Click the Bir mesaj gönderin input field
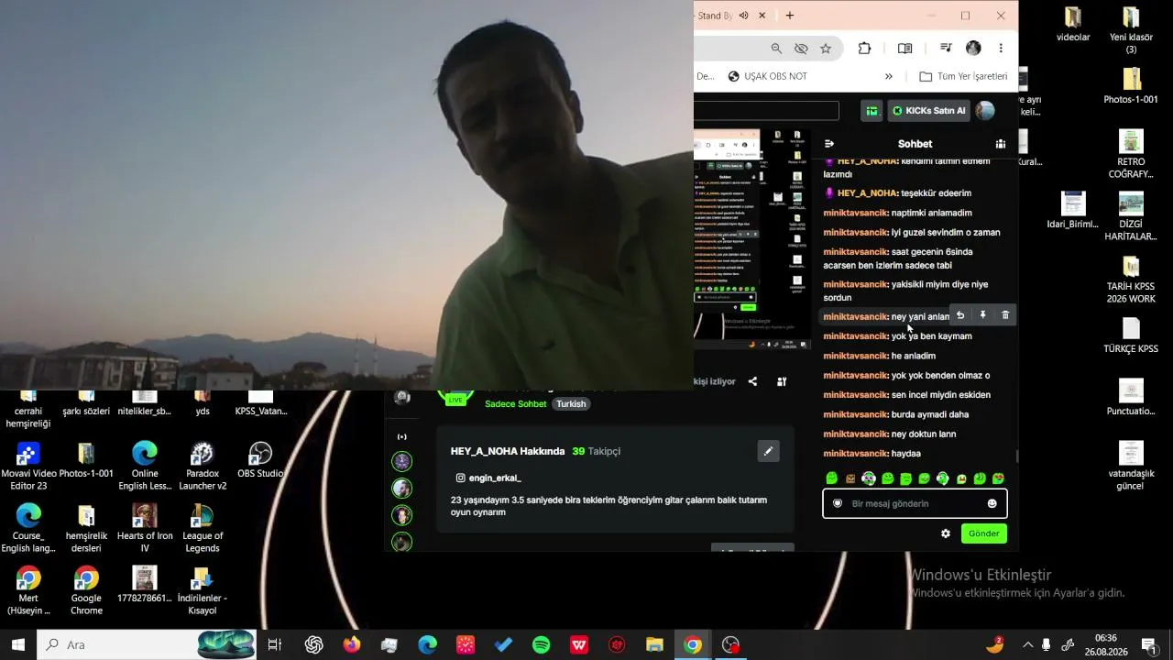Viewport: 1173px width, 660px height. tap(915, 503)
